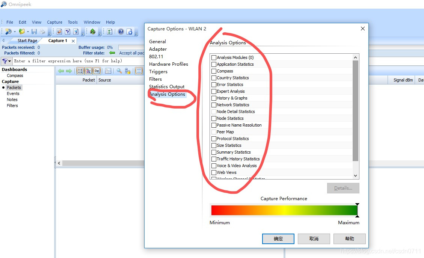Select Hardware Profiles options page
The height and width of the screenshot is (258, 424).
[x=169, y=64]
